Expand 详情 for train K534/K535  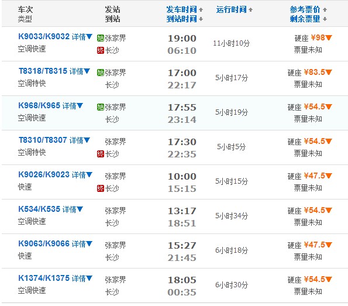coord(73,209)
